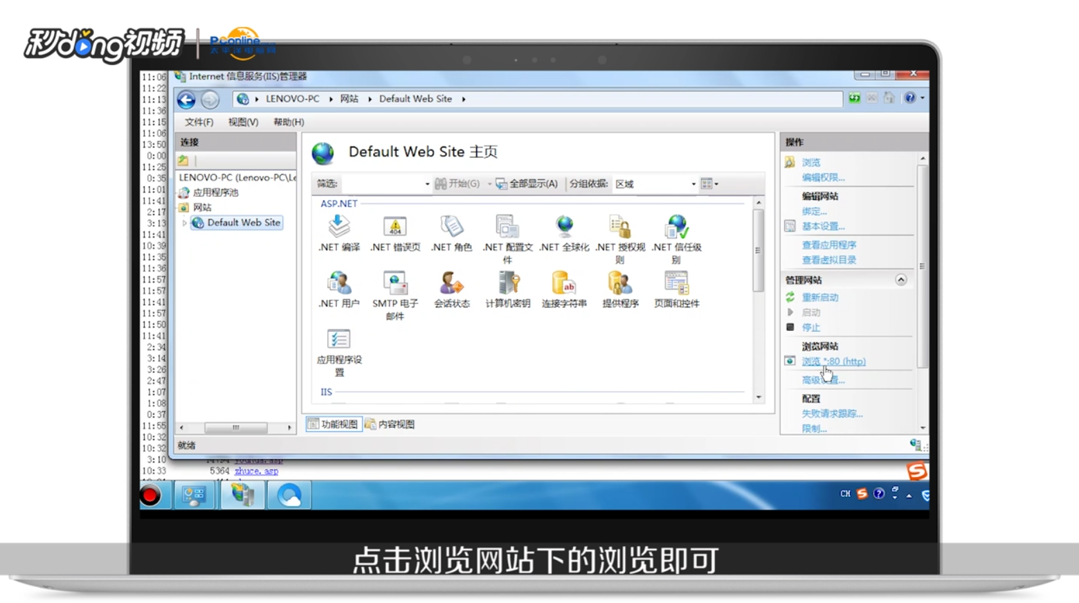This screenshot has height=603, width=1079.
Task: Click the home icon beside address bar
Action: coord(889,98)
